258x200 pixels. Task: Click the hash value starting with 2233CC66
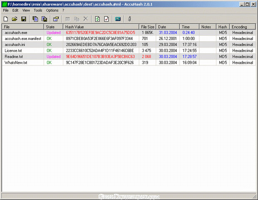coord(100,50)
